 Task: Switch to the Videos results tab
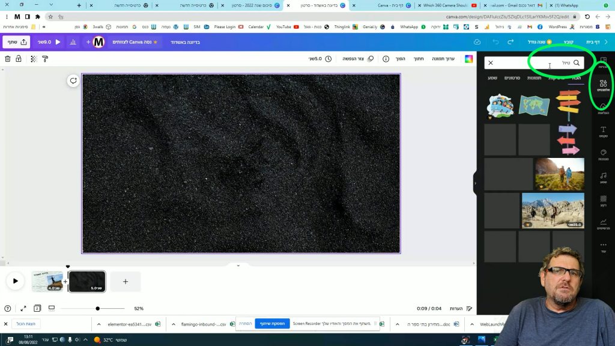click(512, 78)
